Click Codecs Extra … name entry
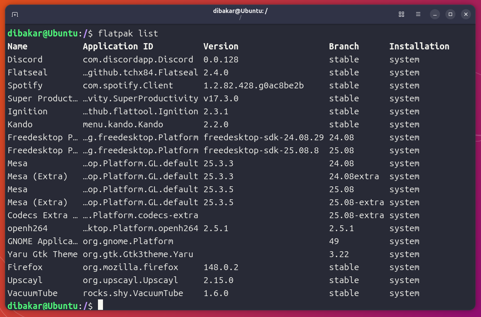 tap(43, 215)
